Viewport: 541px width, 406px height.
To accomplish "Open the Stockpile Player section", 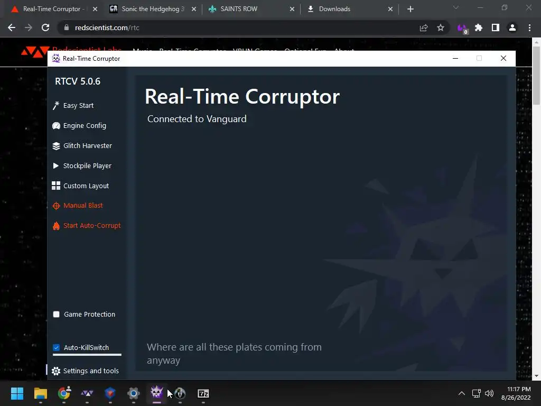I will click(82, 165).
